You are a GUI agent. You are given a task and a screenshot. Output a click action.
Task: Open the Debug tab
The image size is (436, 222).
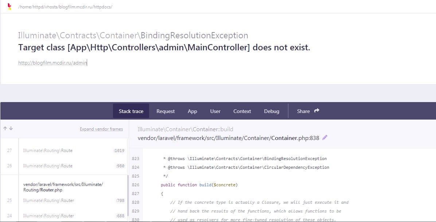[x=272, y=111]
